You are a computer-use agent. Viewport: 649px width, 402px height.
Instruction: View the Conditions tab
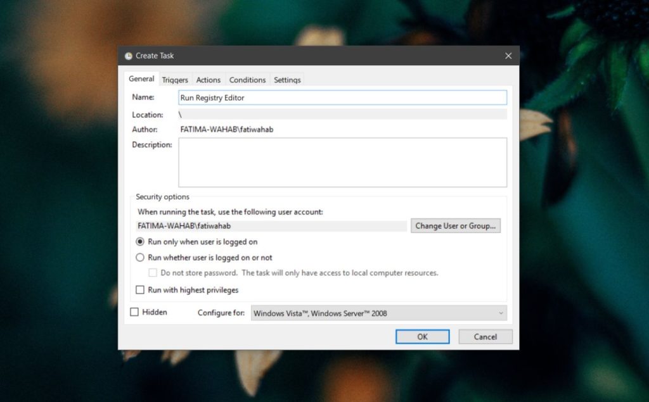(x=247, y=79)
